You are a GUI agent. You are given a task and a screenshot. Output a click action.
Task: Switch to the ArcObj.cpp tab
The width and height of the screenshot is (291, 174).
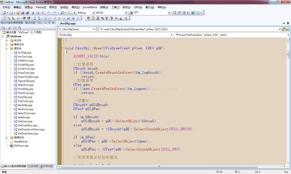(x=68, y=23)
